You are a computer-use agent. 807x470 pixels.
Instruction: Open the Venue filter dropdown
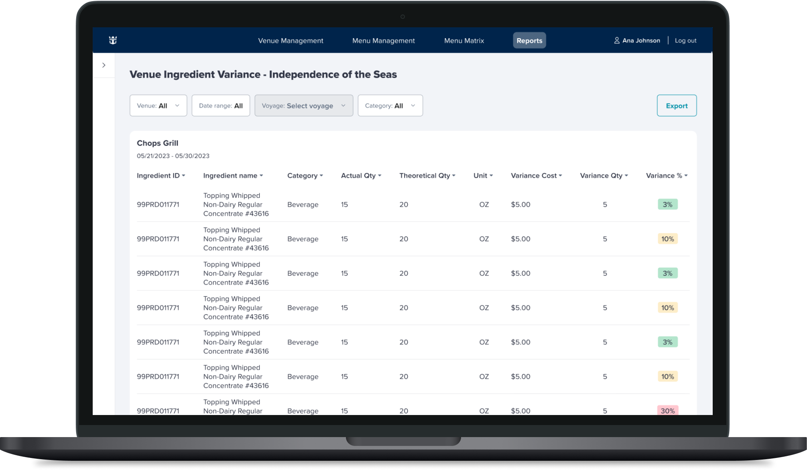(x=158, y=106)
